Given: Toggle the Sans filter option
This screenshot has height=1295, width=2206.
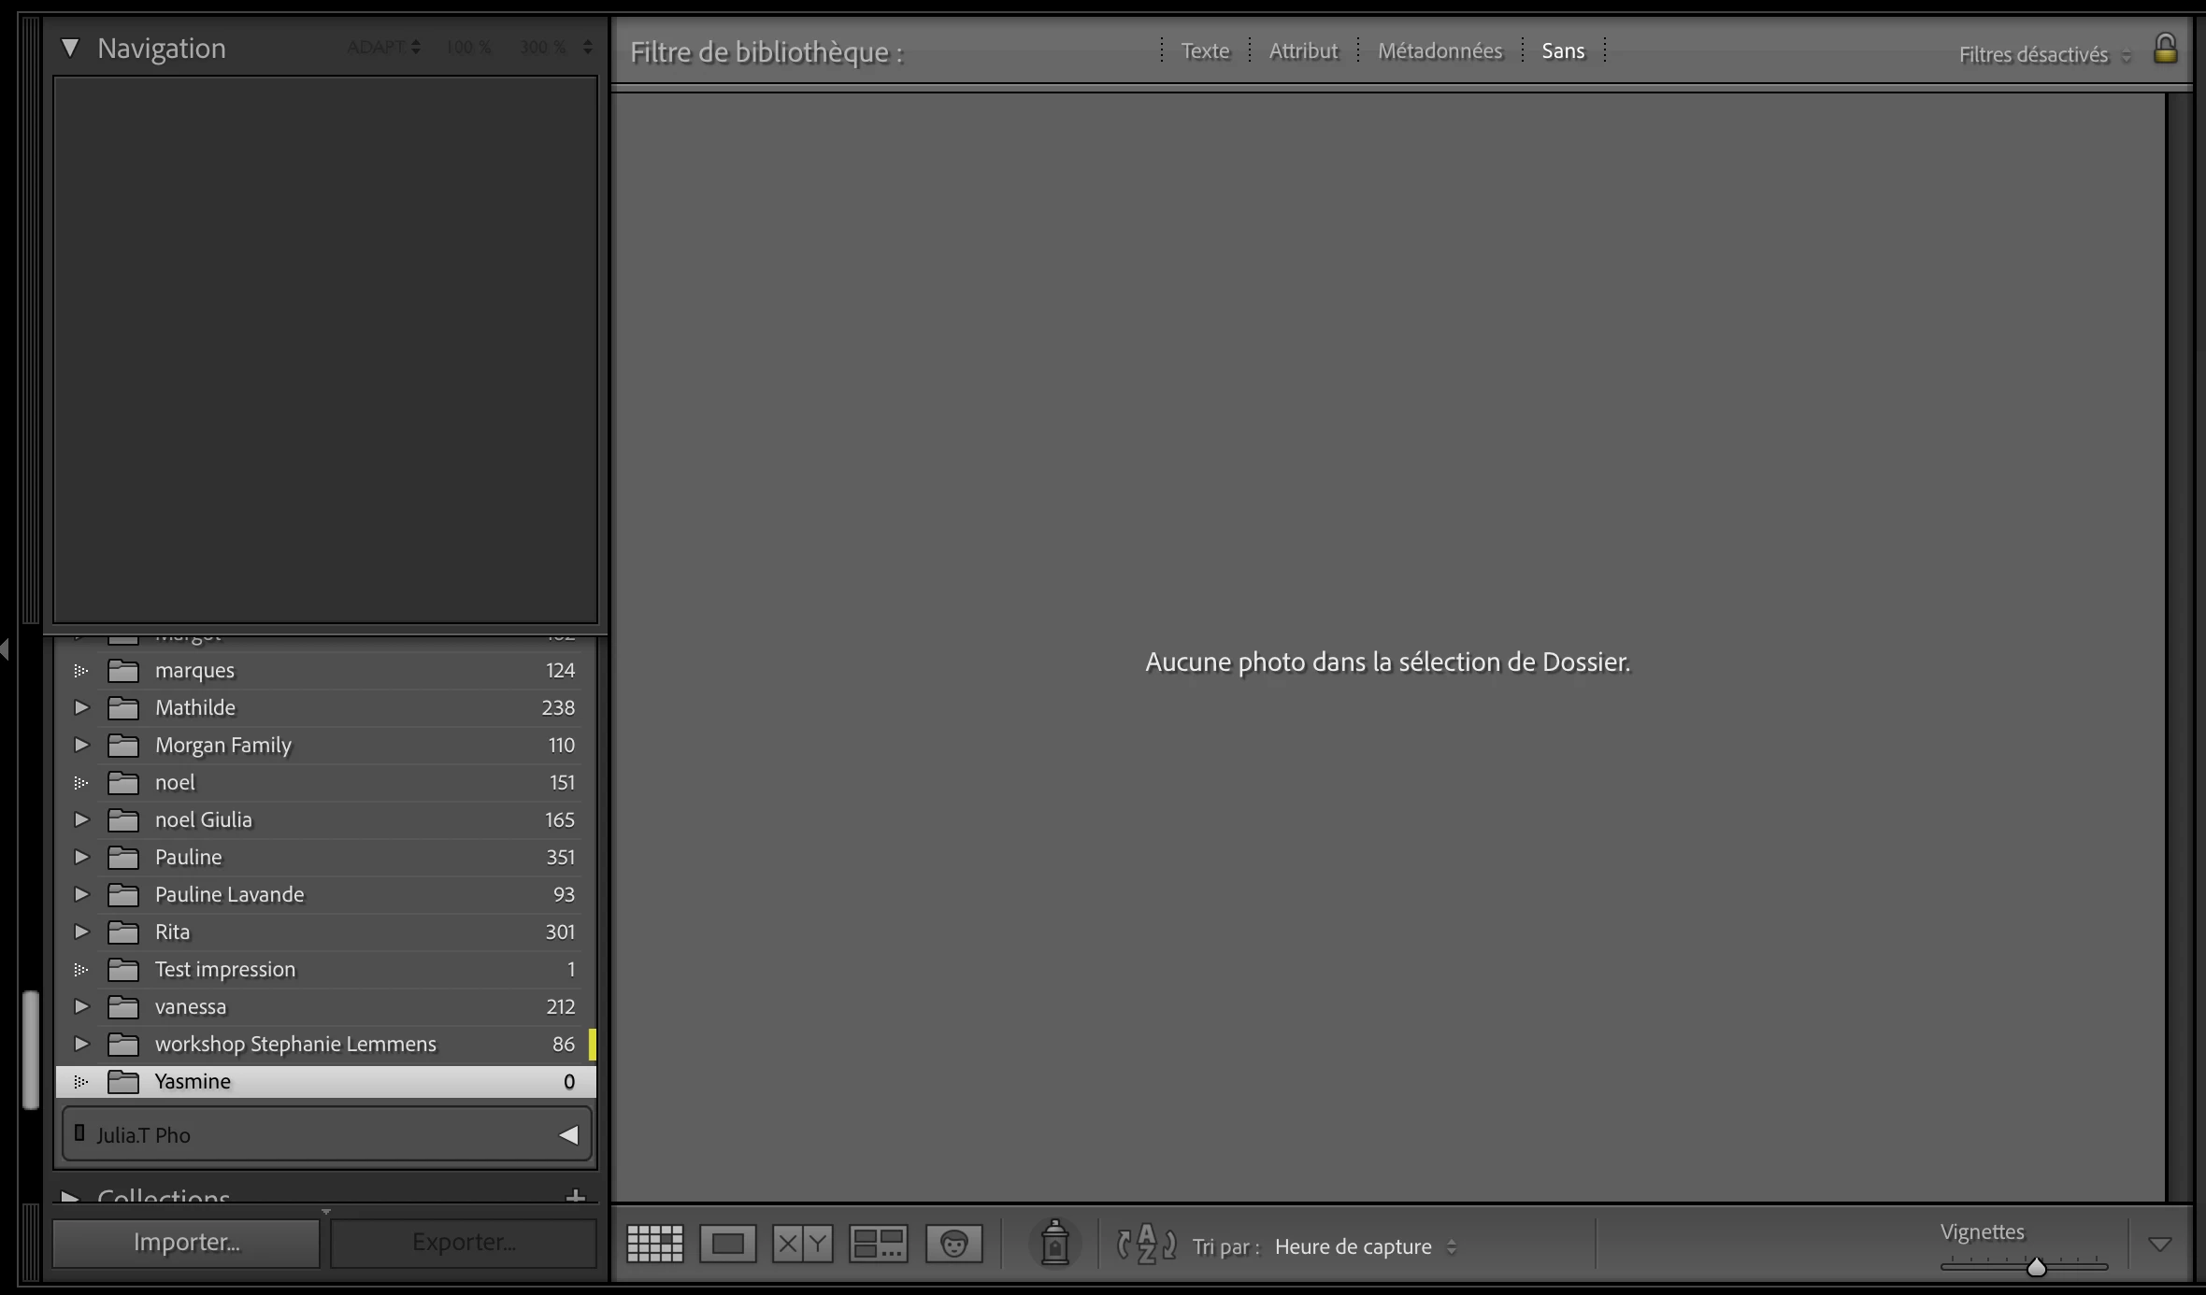Looking at the screenshot, I should 1563,51.
